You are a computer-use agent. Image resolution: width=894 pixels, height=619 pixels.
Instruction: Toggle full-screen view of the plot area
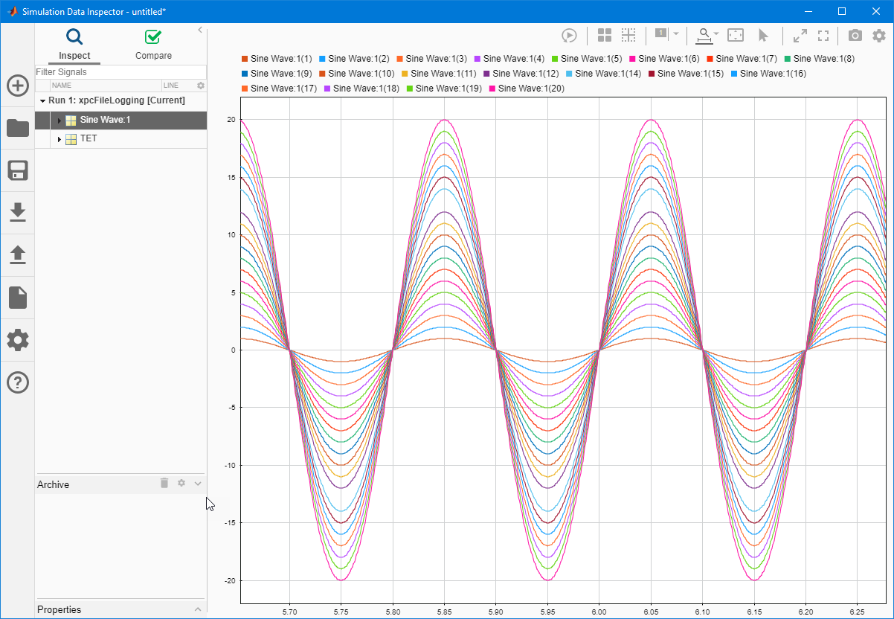pyautogui.click(x=823, y=36)
